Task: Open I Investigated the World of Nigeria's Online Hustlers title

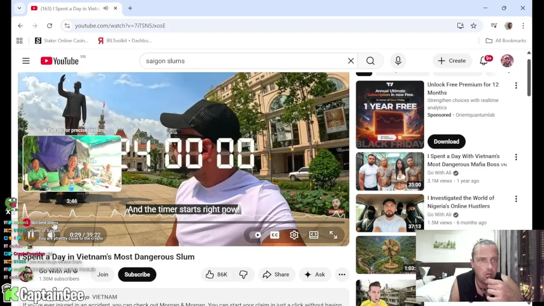Action: (461, 202)
